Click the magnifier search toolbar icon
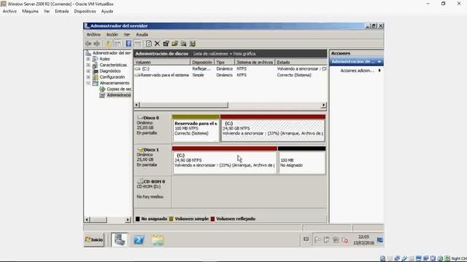This screenshot has height=262, width=467. click(x=183, y=44)
